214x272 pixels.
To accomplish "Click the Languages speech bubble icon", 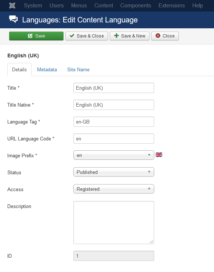I will 13,19.
